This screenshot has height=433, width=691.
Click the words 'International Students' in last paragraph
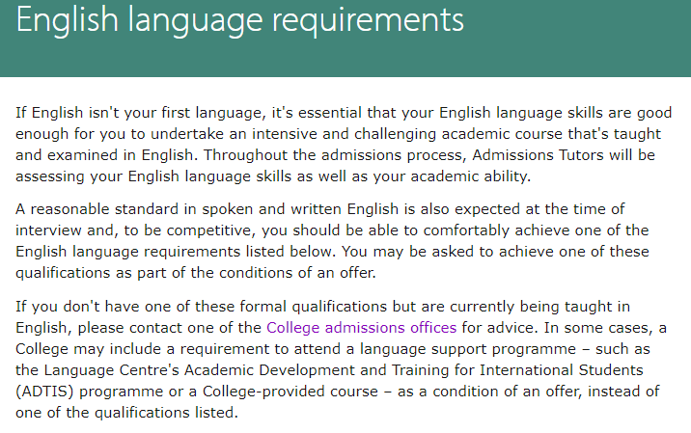click(x=562, y=370)
